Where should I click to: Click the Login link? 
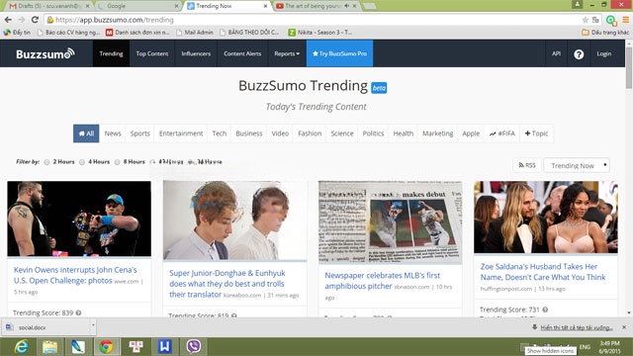pos(604,53)
